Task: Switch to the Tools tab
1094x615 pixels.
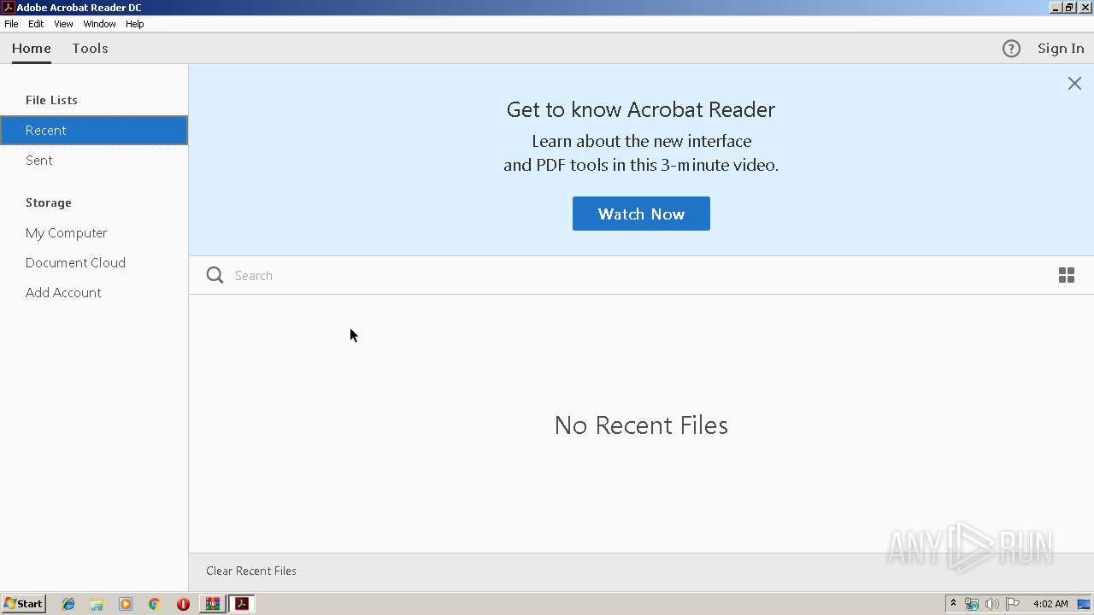Action: 90,49
